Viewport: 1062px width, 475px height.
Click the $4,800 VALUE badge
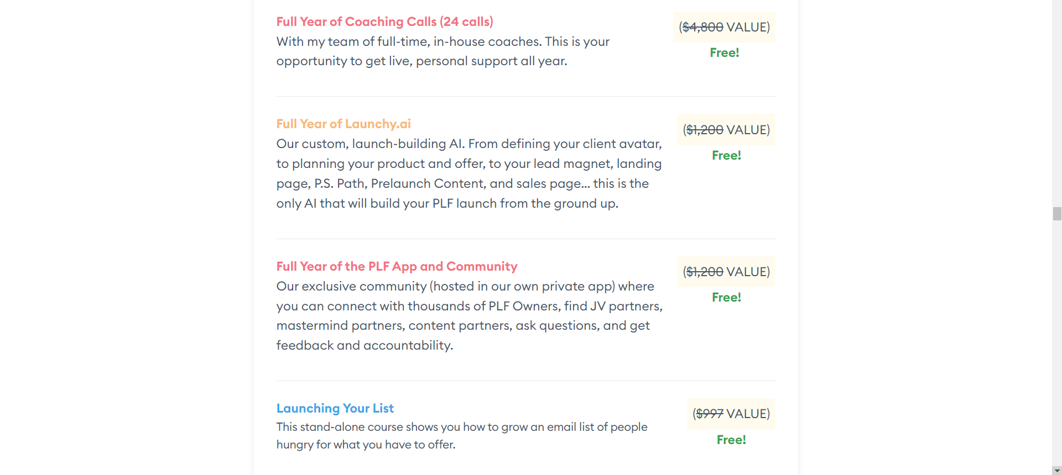pos(724,27)
